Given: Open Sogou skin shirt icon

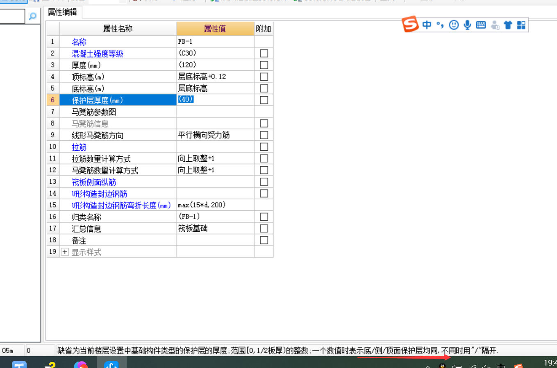Looking at the screenshot, I should (508, 25).
